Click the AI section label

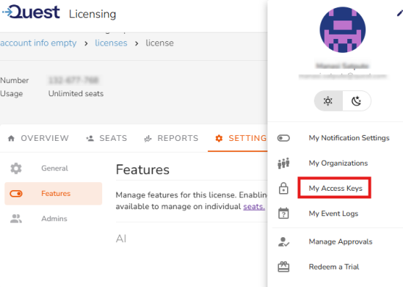click(121, 239)
